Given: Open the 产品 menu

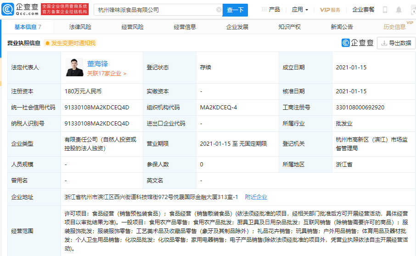Looking at the screenshot, I should coord(274,10).
